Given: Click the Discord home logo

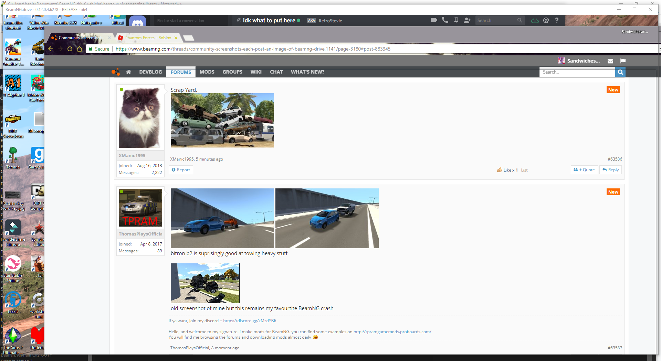Looking at the screenshot, I should pos(138,21).
